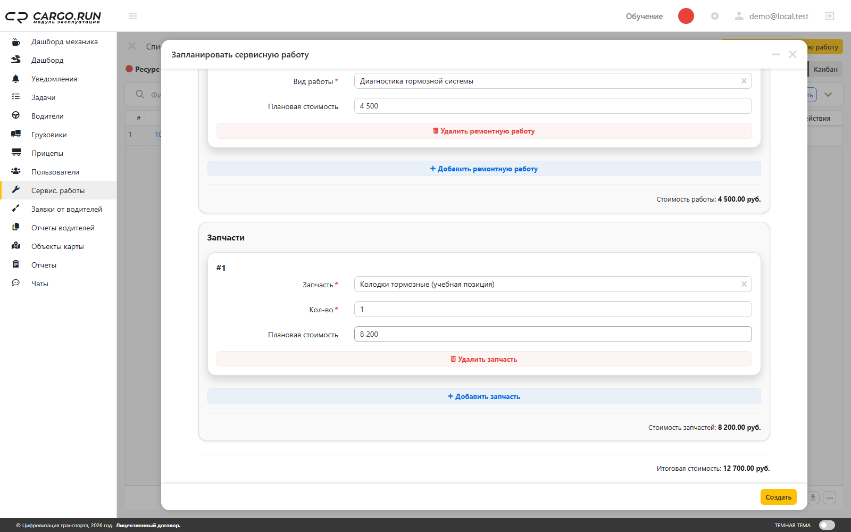
Task: Open the Запчасть dropdown field
Action: point(553,284)
